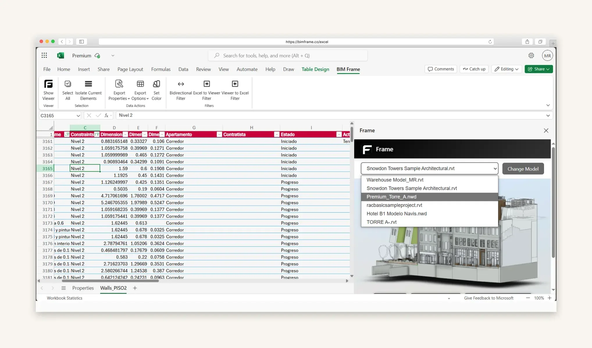This screenshot has height=348, width=592.
Task: Open the file name dropdown chevron
Action: [x=113, y=56]
